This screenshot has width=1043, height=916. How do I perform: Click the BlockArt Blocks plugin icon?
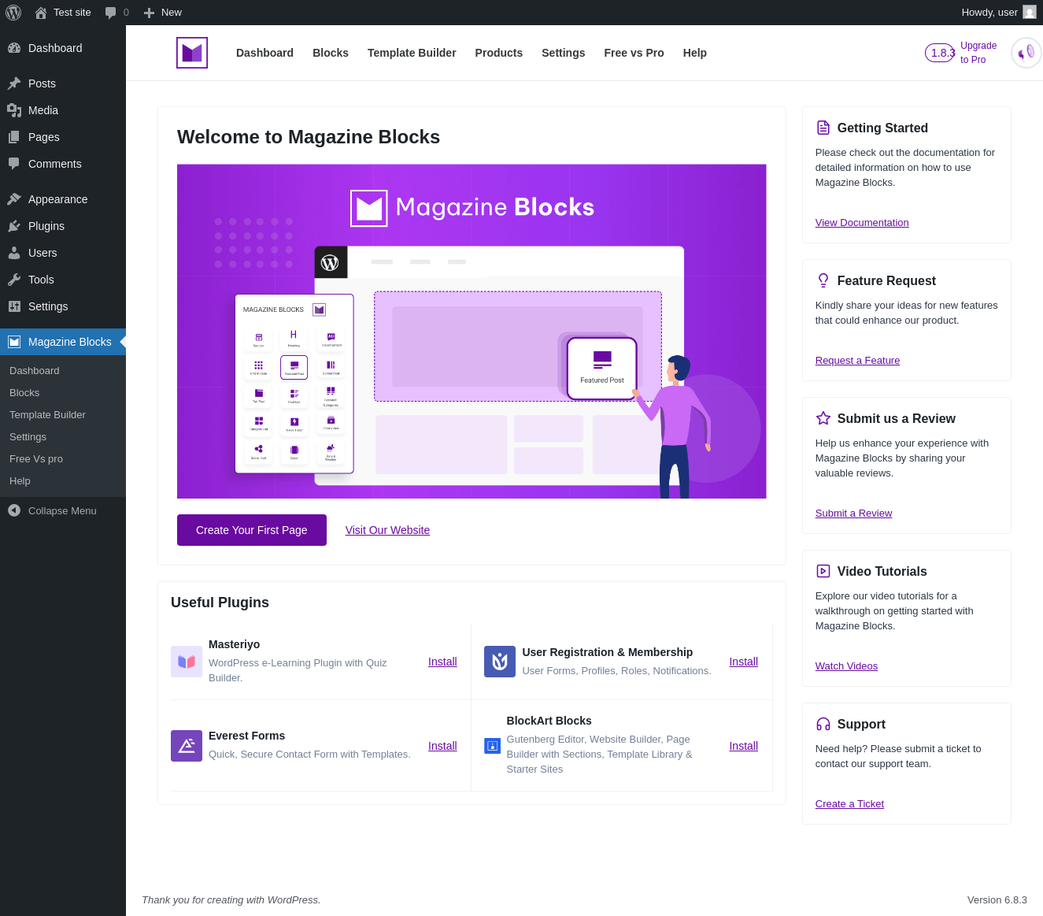coord(492,746)
